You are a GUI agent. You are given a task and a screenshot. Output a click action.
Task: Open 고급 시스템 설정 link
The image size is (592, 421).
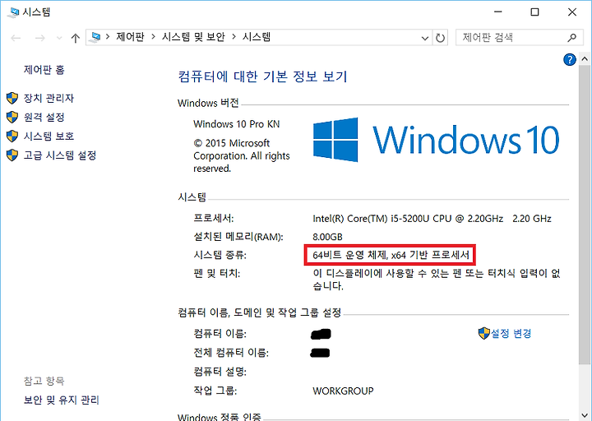click(60, 155)
